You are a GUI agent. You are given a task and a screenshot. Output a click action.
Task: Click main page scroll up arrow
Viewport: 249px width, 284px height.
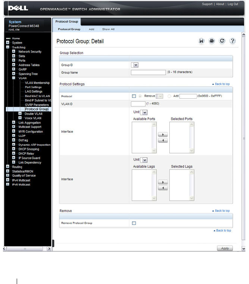tap(244, 35)
